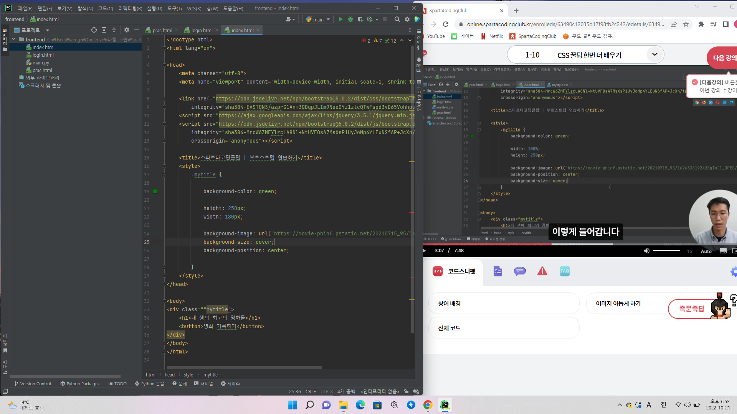737x414 pixels.
Task: Play the lecture video
Action: pyautogui.click(x=425, y=251)
